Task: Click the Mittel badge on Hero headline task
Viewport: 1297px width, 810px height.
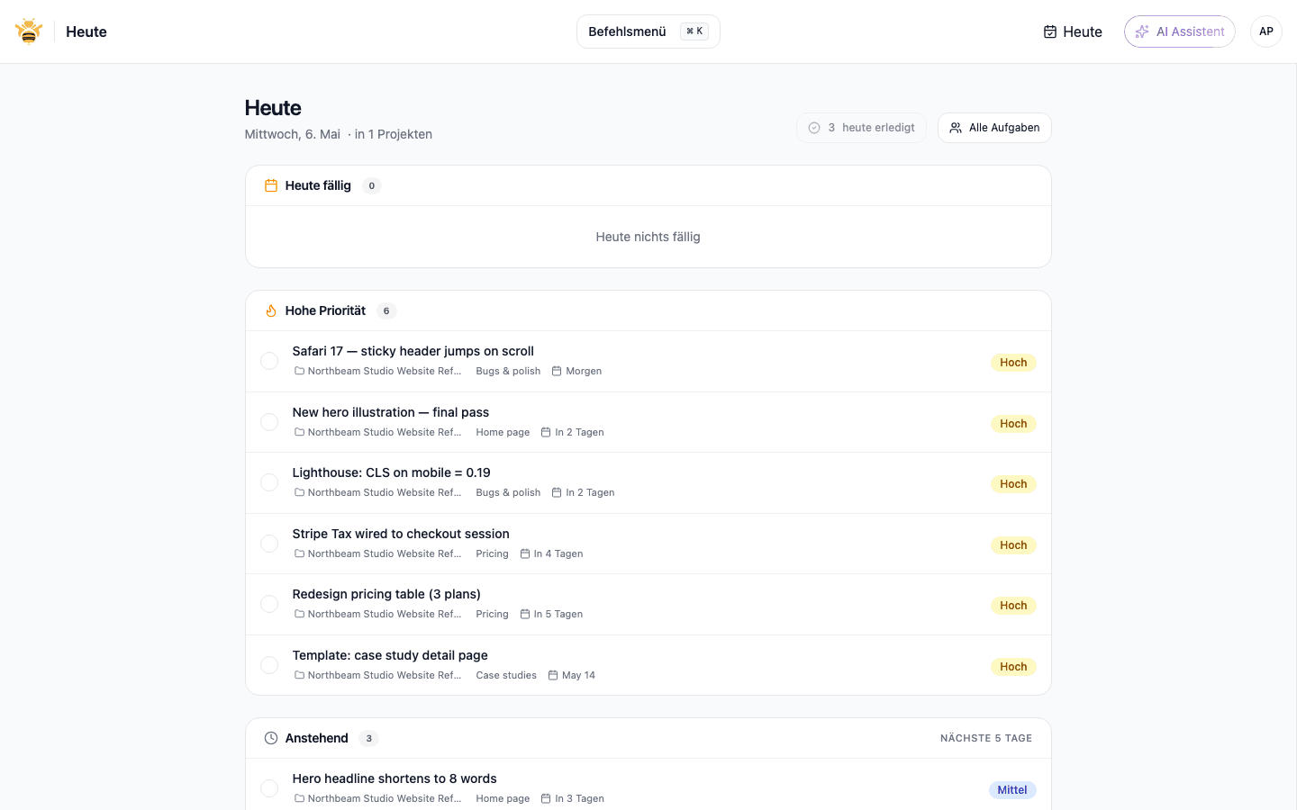Action: pyautogui.click(x=1012, y=790)
